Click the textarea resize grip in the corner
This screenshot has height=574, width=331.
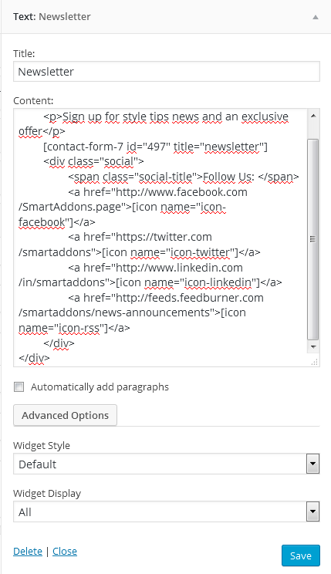(x=315, y=362)
